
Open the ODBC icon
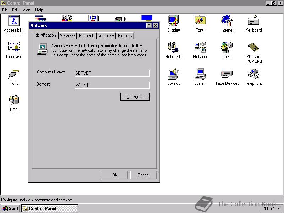coord(227,47)
